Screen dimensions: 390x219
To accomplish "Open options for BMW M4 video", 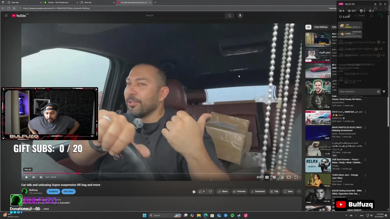I will 365,112.
